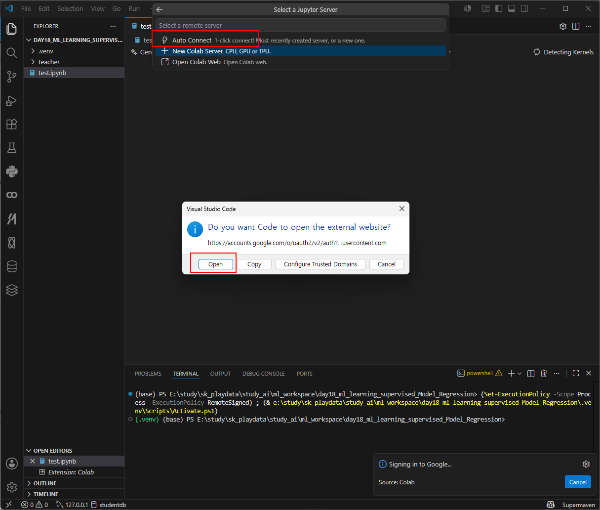Open the Selection menu

(x=70, y=8)
